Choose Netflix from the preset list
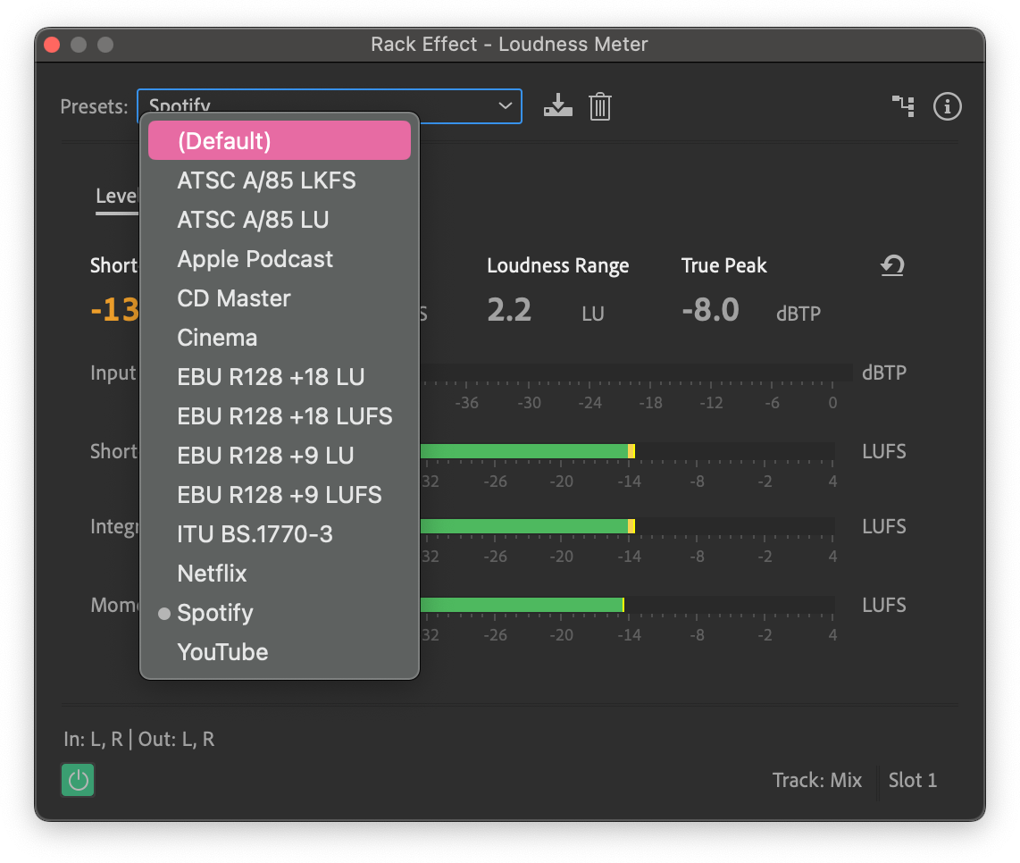1020x863 pixels. (x=212, y=573)
